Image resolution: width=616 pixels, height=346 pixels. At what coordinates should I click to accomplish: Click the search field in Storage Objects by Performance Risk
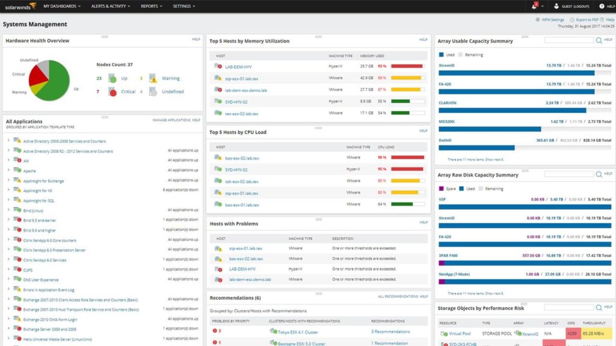pos(568,307)
